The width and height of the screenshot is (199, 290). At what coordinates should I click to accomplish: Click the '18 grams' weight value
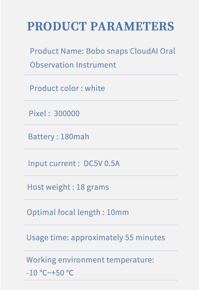(93, 187)
